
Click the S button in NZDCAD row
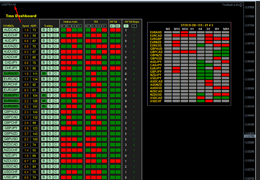[50, 145]
